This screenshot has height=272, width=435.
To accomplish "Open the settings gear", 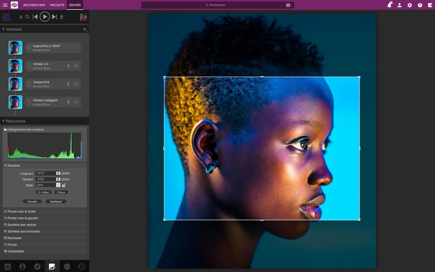I will coord(410,5).
